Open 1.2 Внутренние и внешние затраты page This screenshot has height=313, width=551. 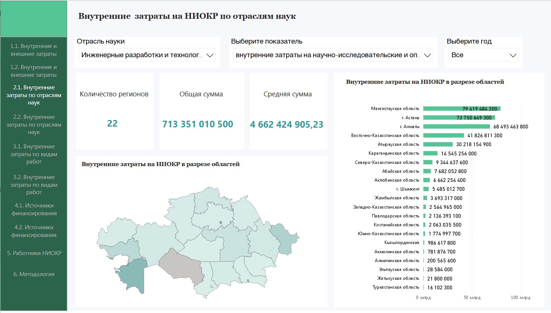[x=34, y=71]
